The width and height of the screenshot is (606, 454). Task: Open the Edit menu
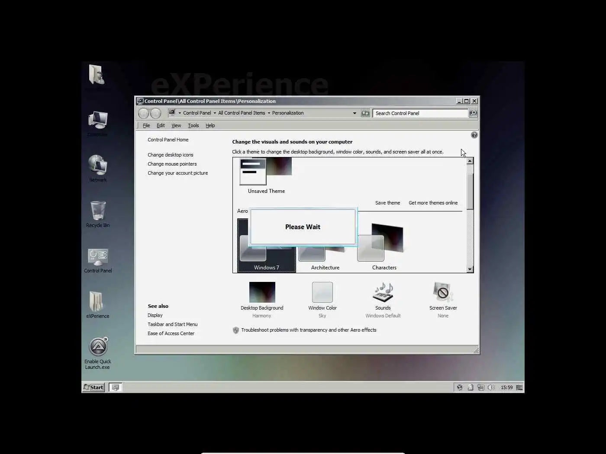pyautogui.click(x=161, y=125)
